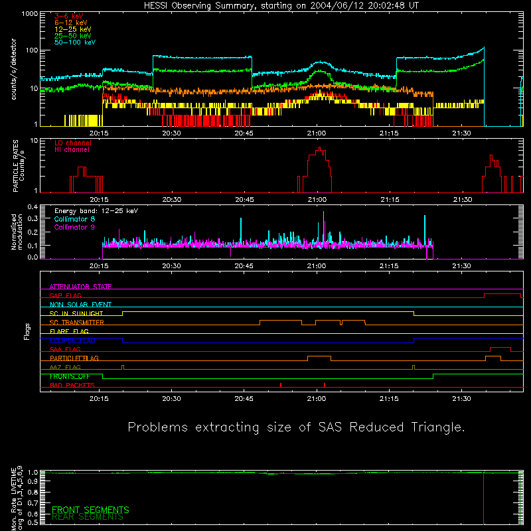
Task: Click the '0.8' livetime axis tick label
Action: pos(33,492)
